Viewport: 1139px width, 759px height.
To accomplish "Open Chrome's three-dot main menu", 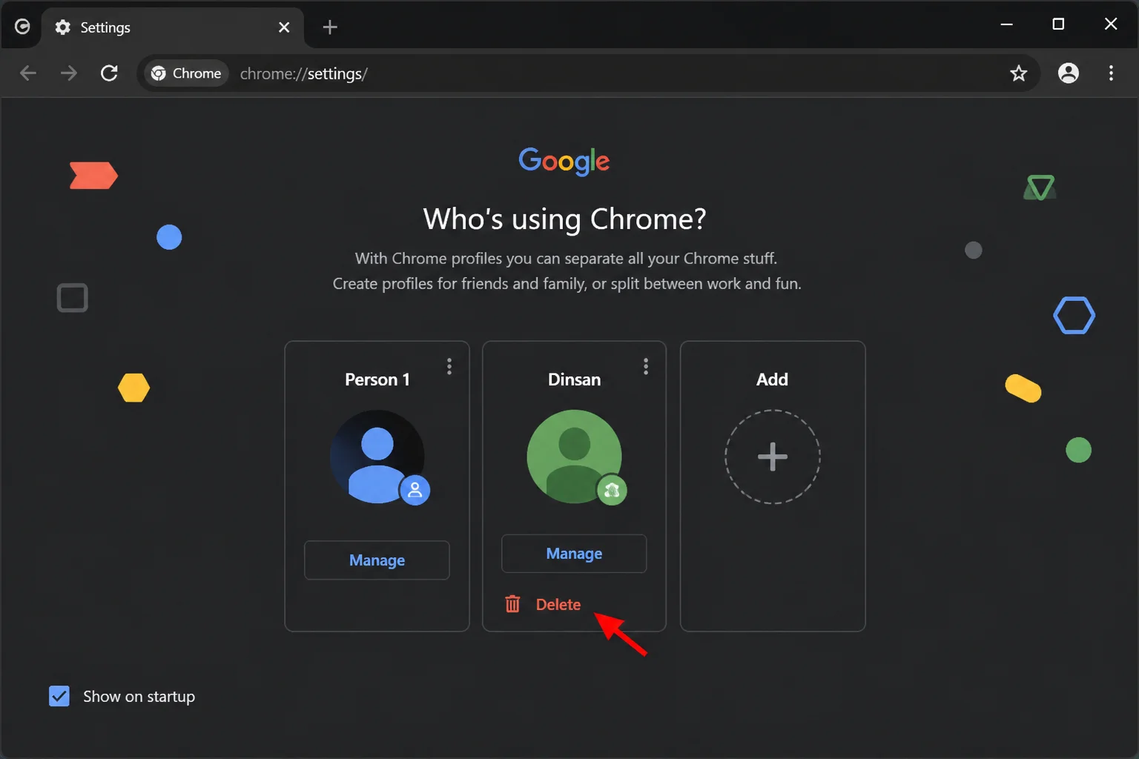I will (1110, 73).
